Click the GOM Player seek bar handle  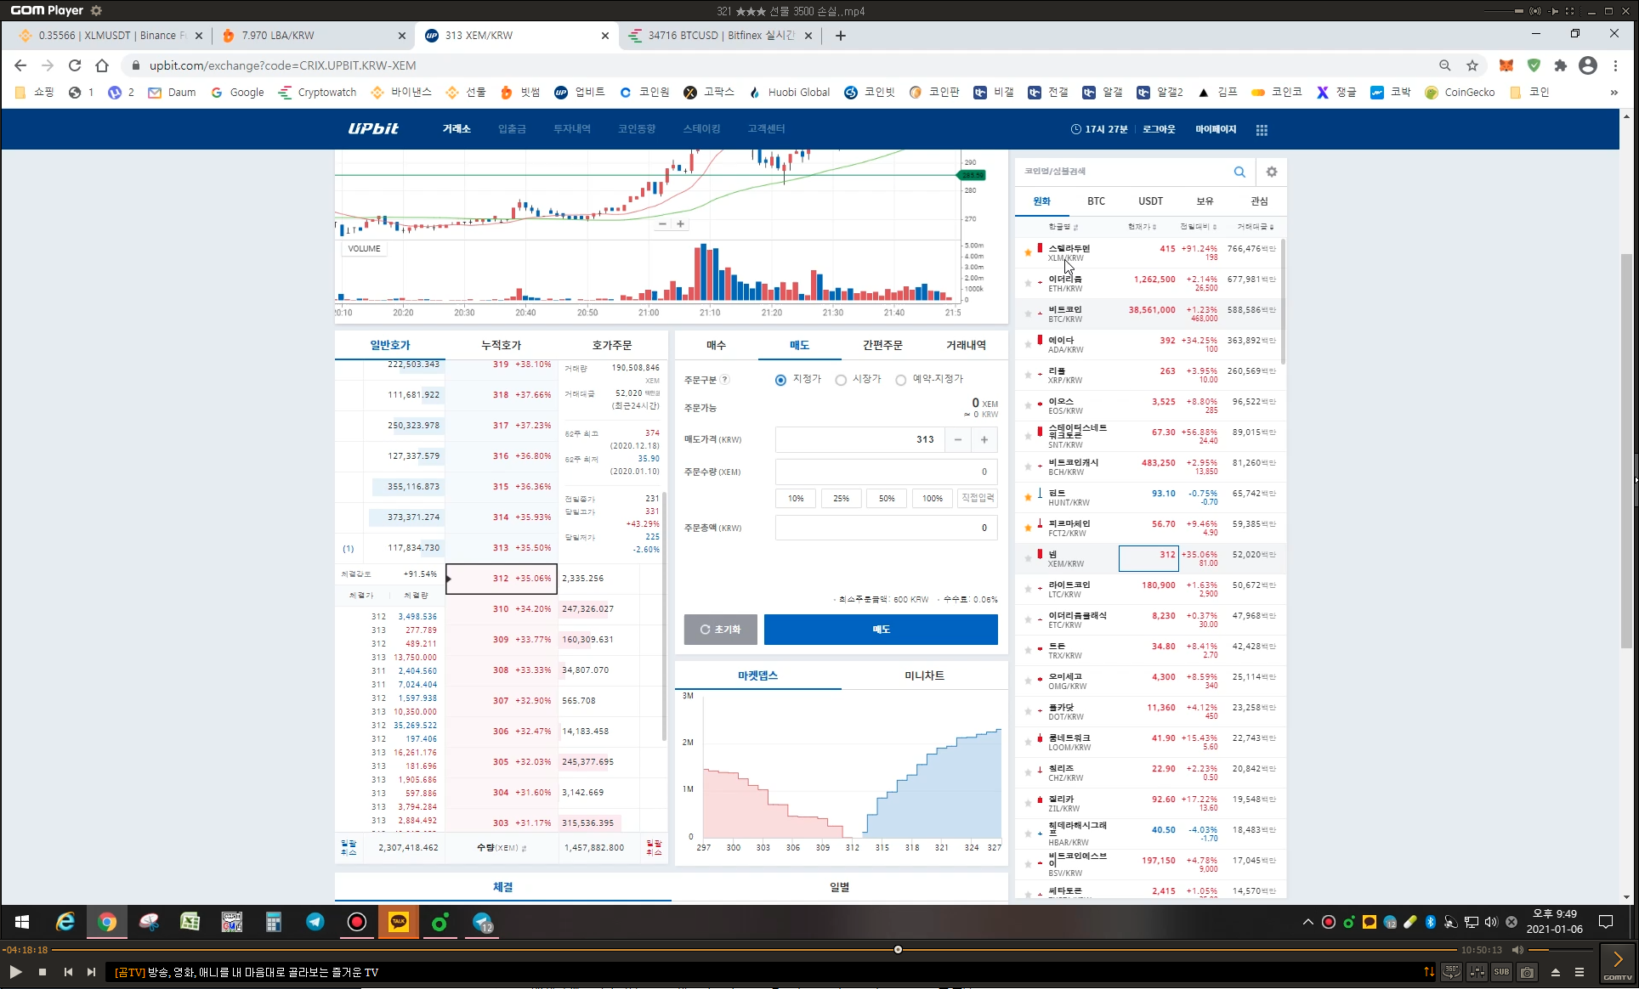pos(898,949)
